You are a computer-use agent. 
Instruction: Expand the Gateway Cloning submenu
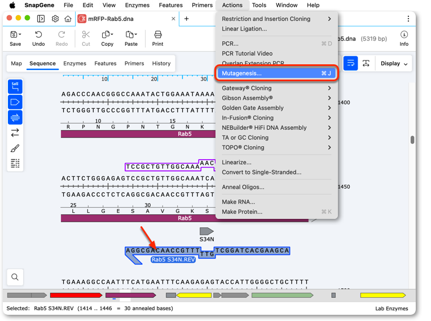(x=276, y=88)
